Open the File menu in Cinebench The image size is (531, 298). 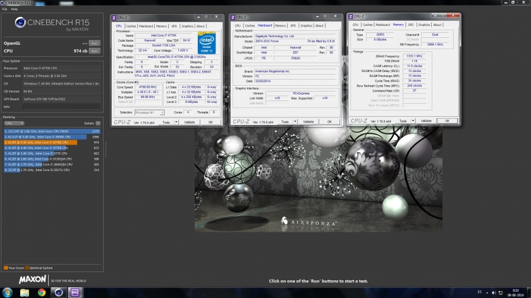[5, 9]
